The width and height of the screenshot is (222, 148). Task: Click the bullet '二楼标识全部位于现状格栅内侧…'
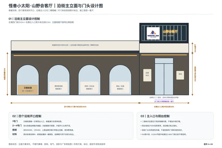point(161,121)
